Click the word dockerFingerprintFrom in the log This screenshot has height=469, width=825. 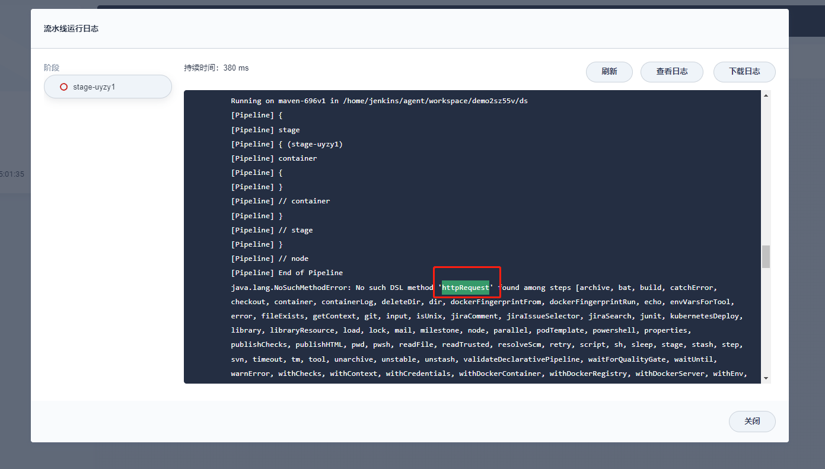pyautogui.click(x=496, y=302)
